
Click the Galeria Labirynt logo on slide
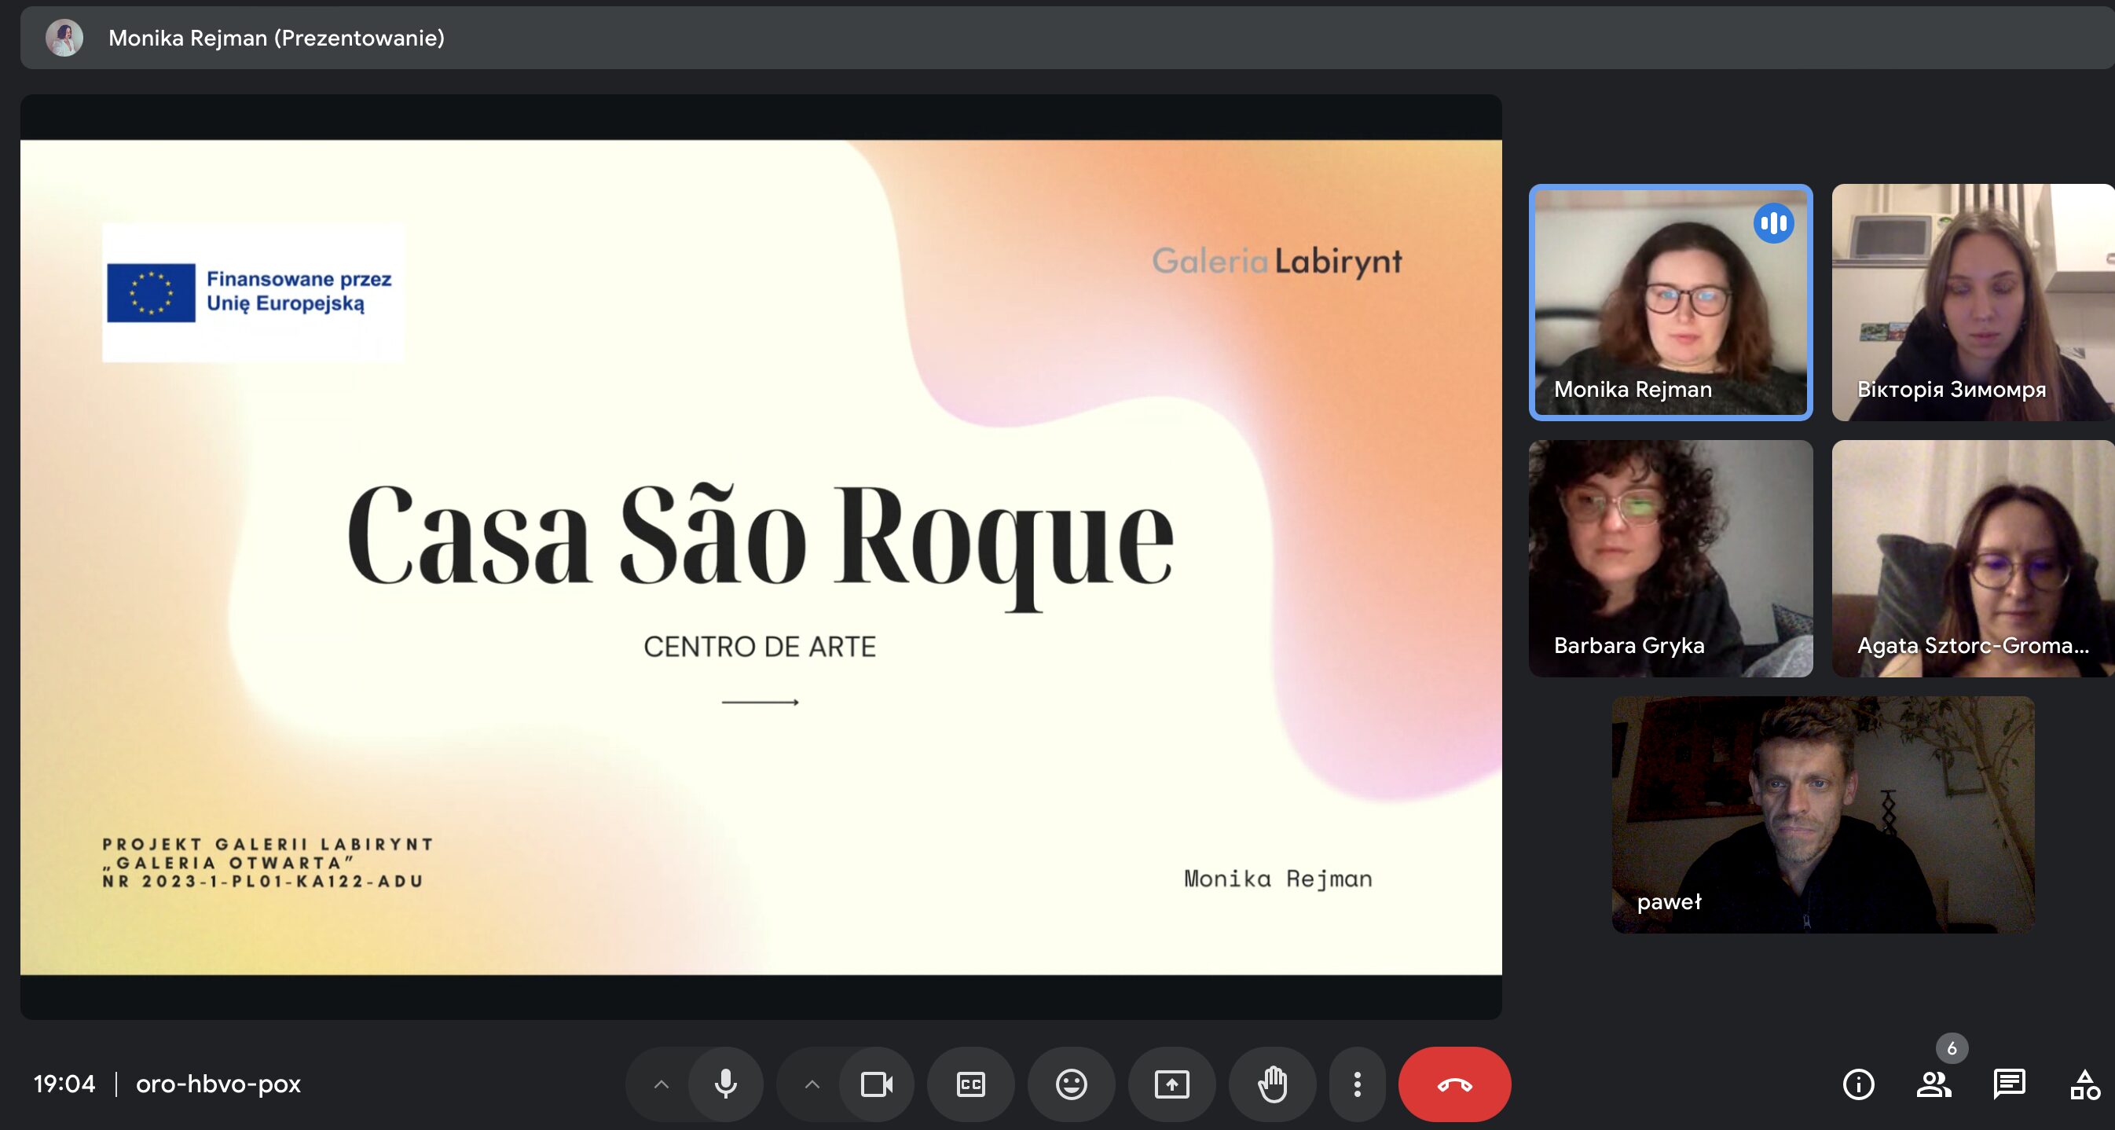pyautogui.click(x=1277, y=261)
